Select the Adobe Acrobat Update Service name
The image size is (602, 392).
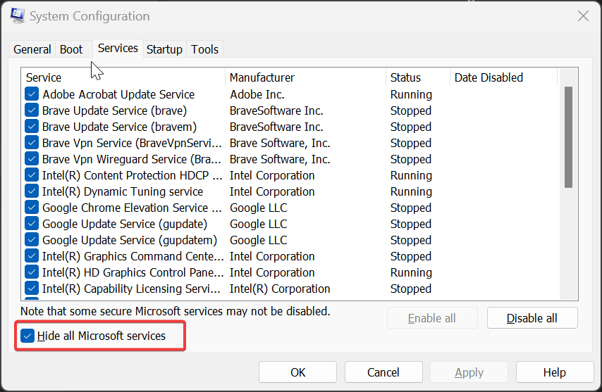(x=118, y=94)
